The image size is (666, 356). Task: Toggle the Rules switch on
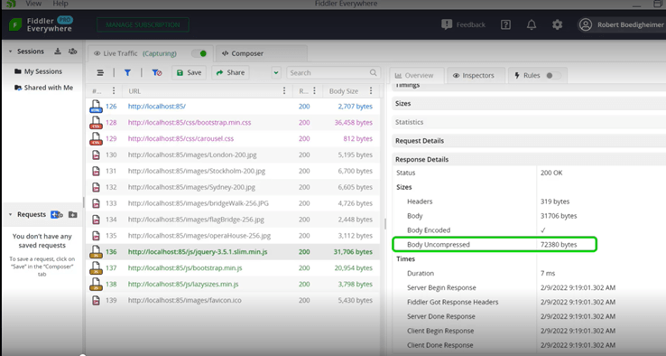[553, 75]
